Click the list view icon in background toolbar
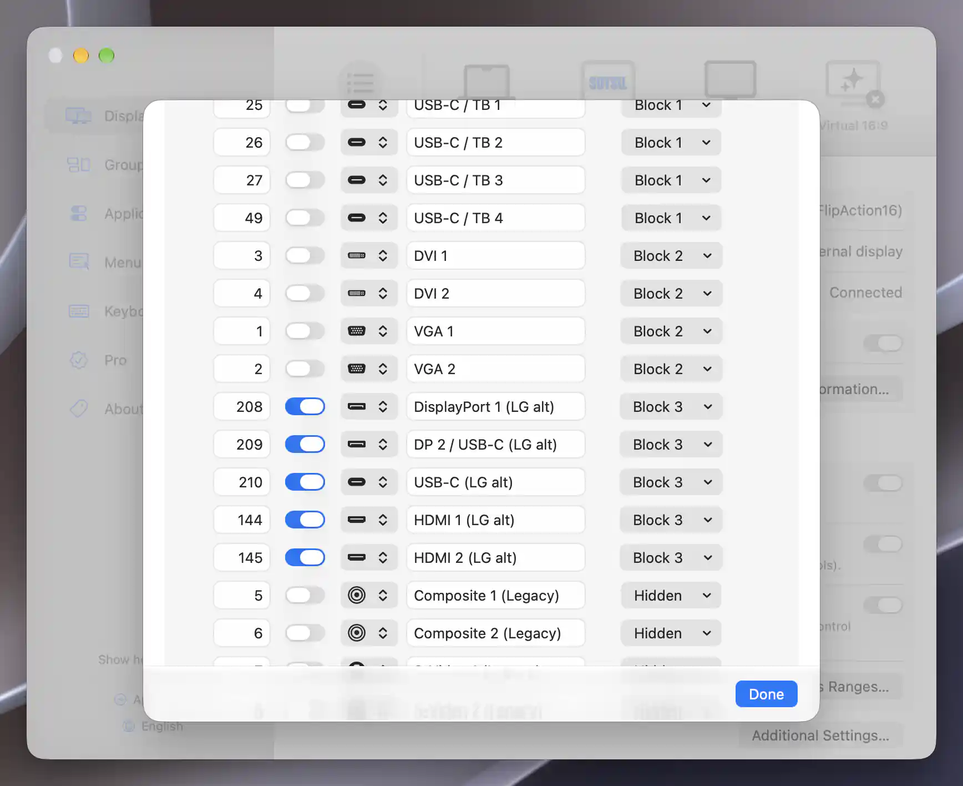 click(x=361, y=83)
